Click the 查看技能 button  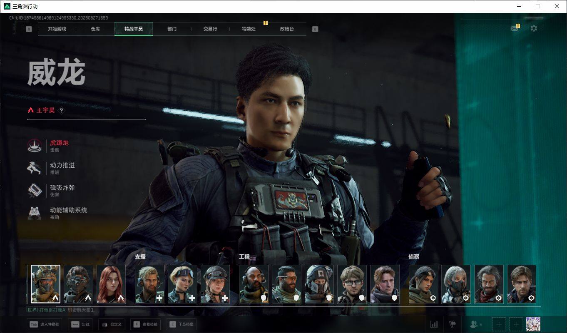pos(147,324)
